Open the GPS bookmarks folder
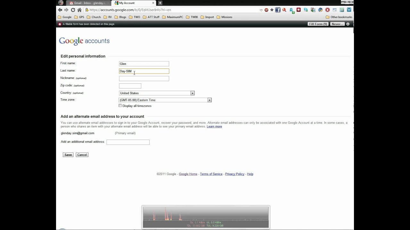This screenshot has width=410, height=230. (x=79, y=17)
